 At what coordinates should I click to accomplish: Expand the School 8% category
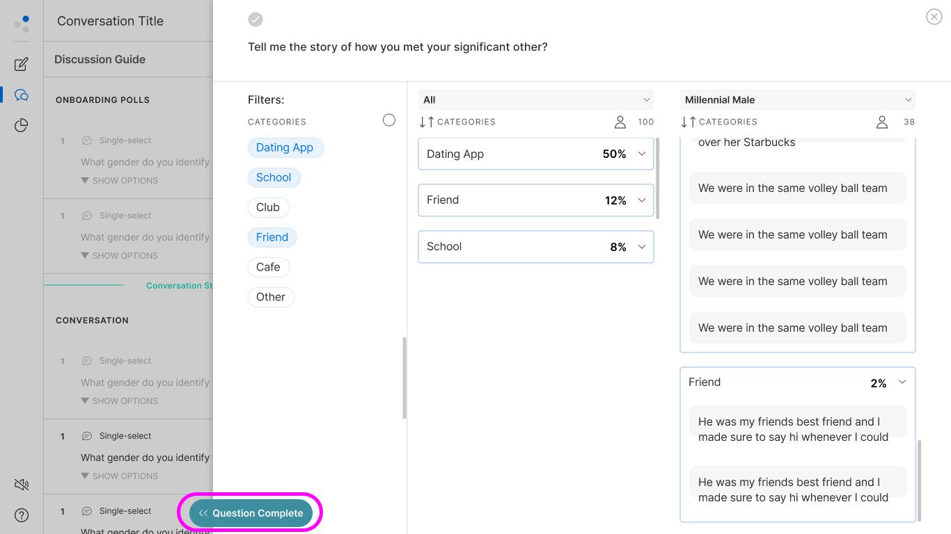tap(536, 247)
